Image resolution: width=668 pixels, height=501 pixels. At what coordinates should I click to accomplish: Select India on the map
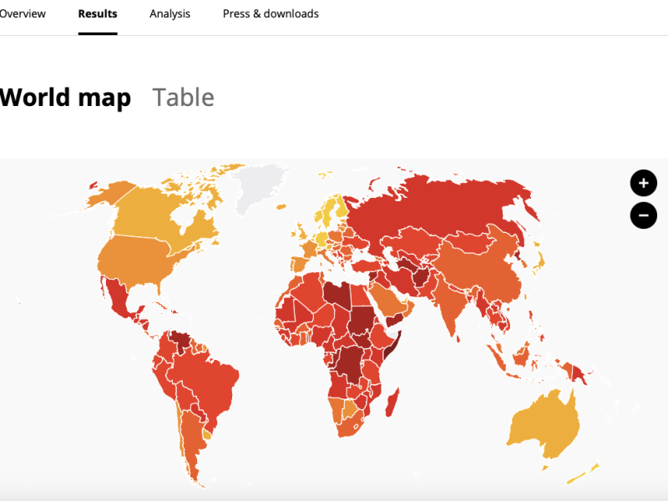click(x=451, y=309)
